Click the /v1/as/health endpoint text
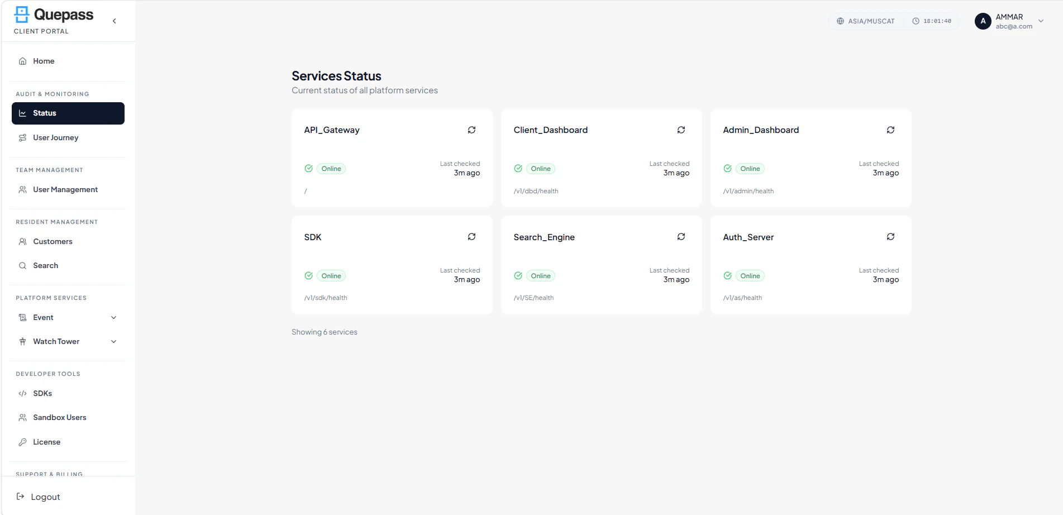Image resolution: width=1063 pixels, height=515 pixels. pos(742,298)
